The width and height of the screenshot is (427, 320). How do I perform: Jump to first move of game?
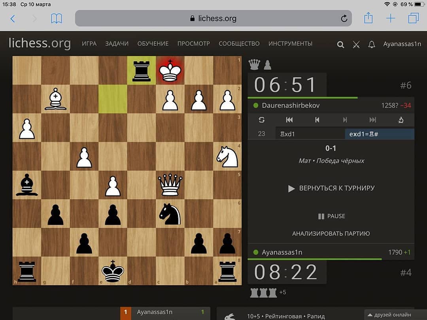[289, 120]
